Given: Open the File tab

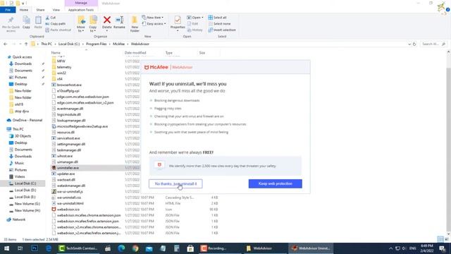Looking at the screenshot, I should tap(8, 10).
